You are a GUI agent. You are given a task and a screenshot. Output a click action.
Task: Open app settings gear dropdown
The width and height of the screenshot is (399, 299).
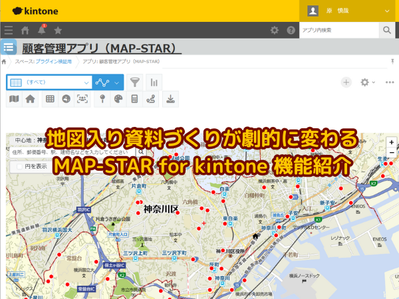(368, 82)
